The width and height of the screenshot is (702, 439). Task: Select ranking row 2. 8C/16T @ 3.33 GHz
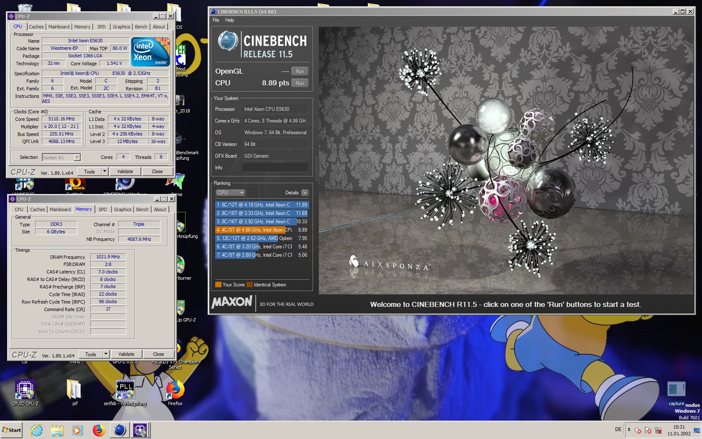[x=262, y=213]
